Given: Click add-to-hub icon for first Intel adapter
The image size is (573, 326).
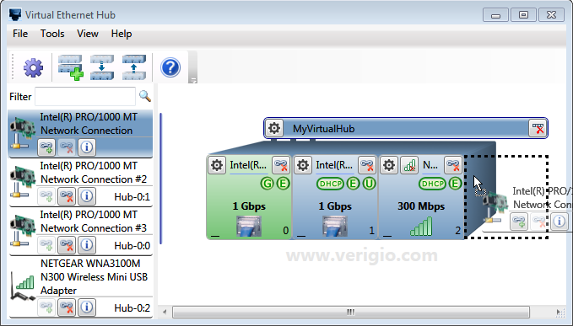Looking at the screenshot, I should [46, 147].
